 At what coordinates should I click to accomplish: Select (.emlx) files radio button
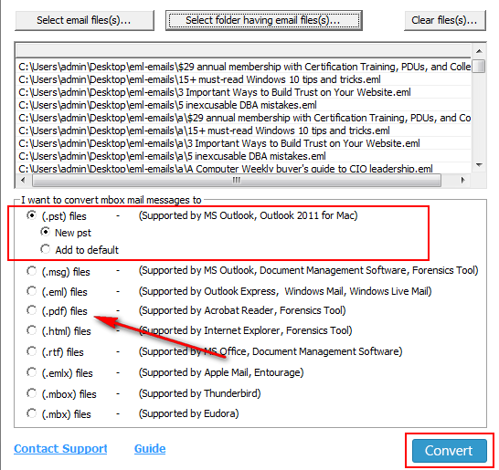[31, 372]
